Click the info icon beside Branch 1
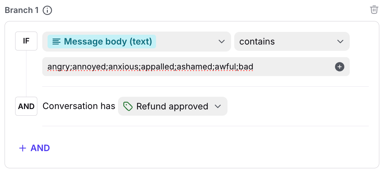This screenshot has width=386, height=176. click(x=47, y=11)
